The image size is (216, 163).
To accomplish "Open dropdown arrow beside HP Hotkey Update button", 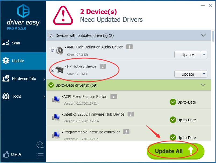I will (204, 74).
